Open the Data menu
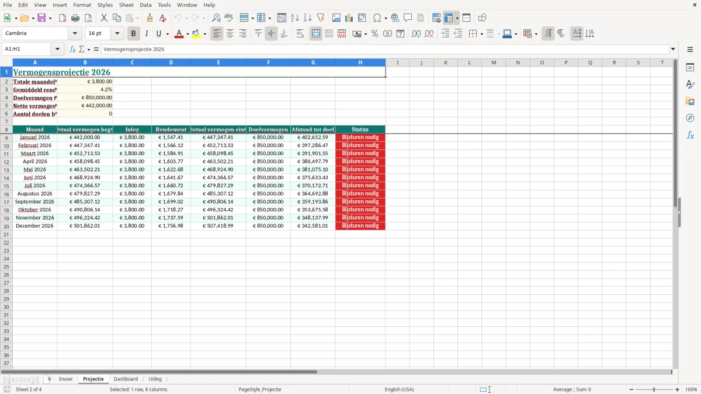 click(x=145, y=5)
